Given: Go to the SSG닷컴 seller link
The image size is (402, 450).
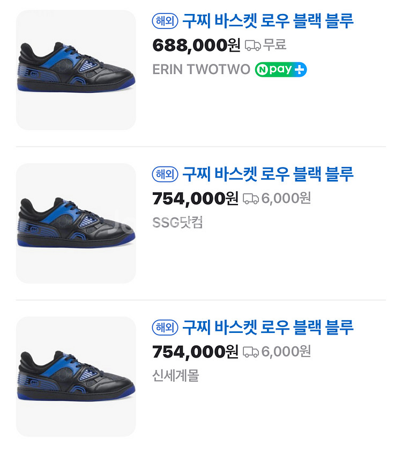Looking at the screenshot, I should 177,222.
